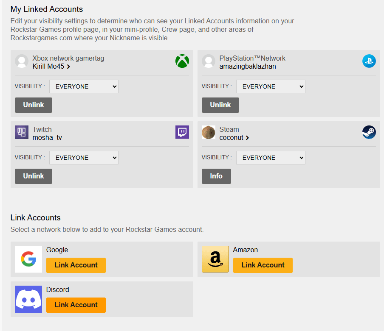Click the Twitch account avatar image

click(x=22, y=132)
